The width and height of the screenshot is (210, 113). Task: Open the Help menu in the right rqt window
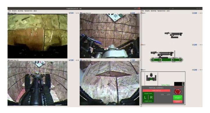[x=168, y=11]
